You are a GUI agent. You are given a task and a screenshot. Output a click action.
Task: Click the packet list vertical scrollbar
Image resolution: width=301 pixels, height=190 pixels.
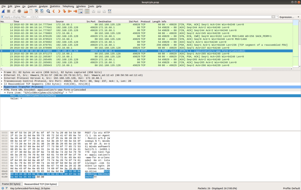300,44
